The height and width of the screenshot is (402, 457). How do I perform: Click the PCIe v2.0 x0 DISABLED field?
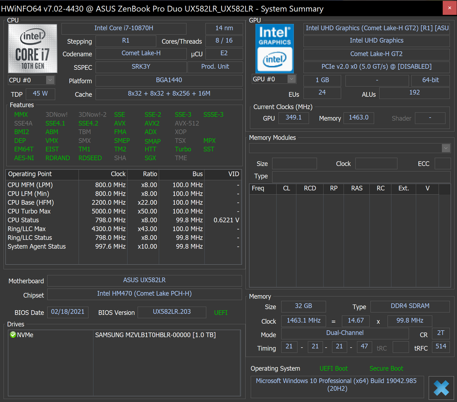[376, 67]
